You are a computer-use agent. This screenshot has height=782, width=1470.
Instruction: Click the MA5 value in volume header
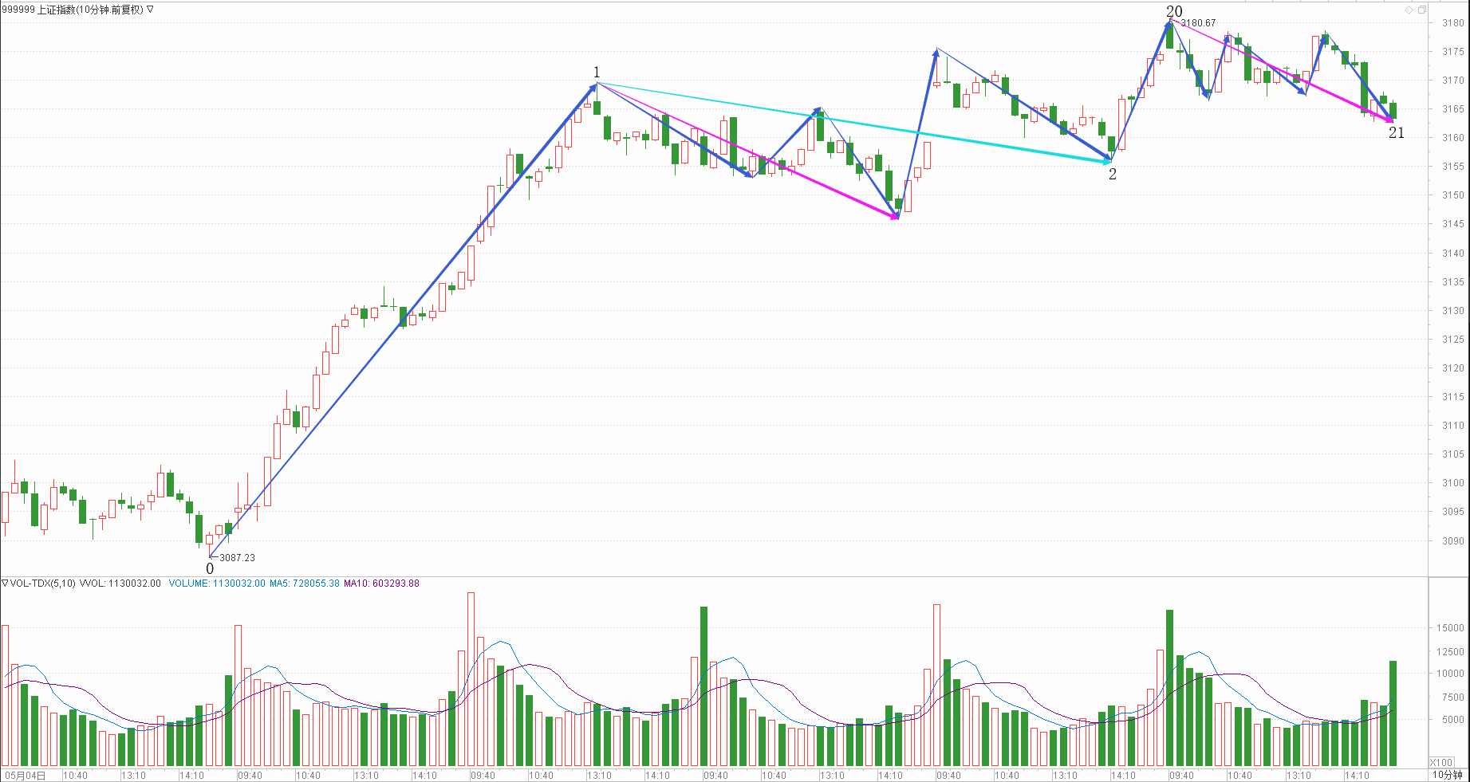pyautogui.click(x=305, y=584)
